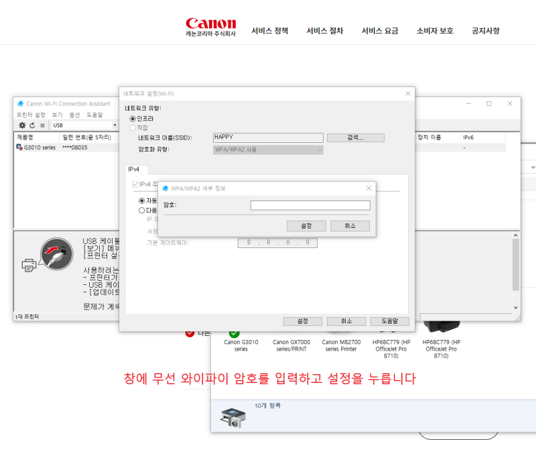Click the Canon Wi-Fi Connection Assistant window icon
Screen dimensions: 536x474
20,104
